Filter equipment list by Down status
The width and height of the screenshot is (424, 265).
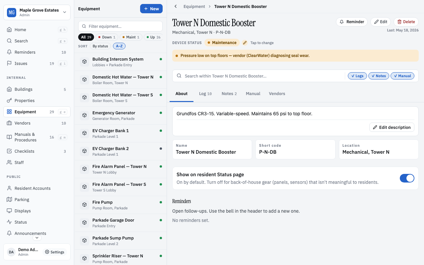point(107,37)
